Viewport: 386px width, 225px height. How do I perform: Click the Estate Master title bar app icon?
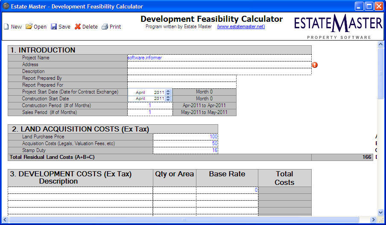[x=6, y=6]
